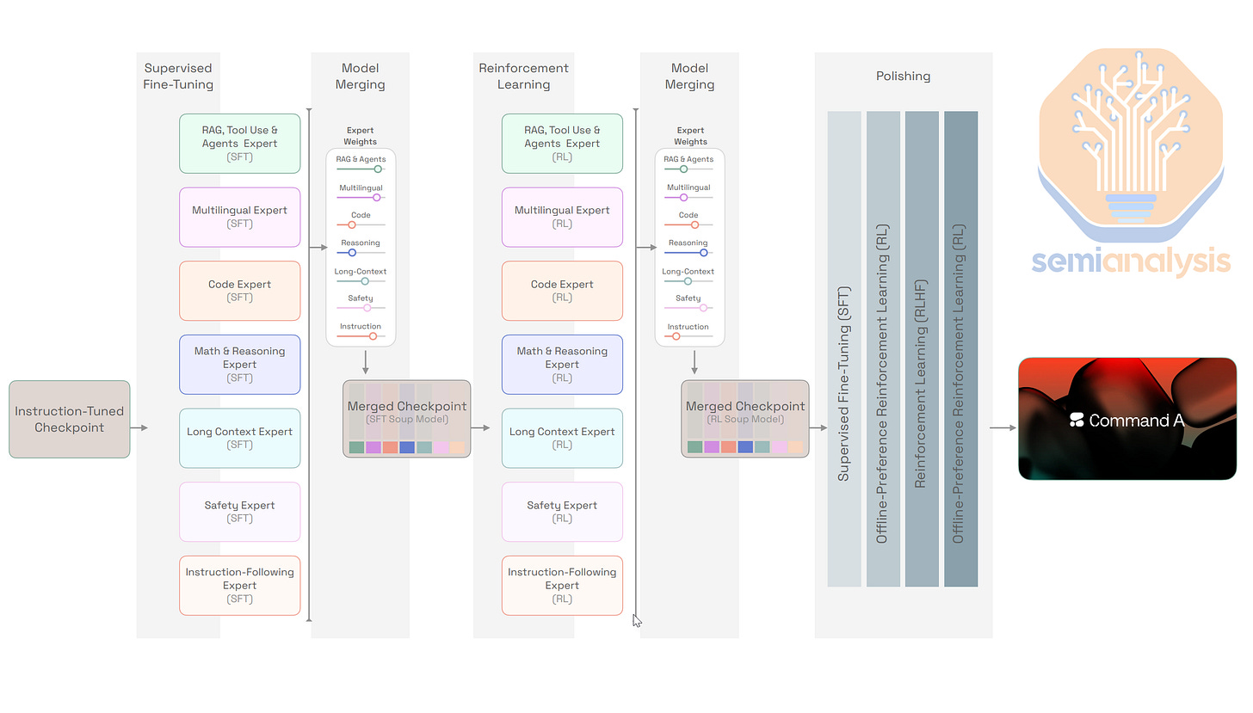This screenshot has height=713, width=1253.
Task: Click the Multilingual Expert (RL) box
Action: (562, 217)
